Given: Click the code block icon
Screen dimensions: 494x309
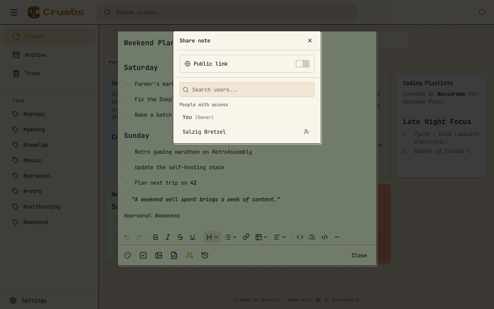Looking at the screenshot, I should (x=325, y=237).
